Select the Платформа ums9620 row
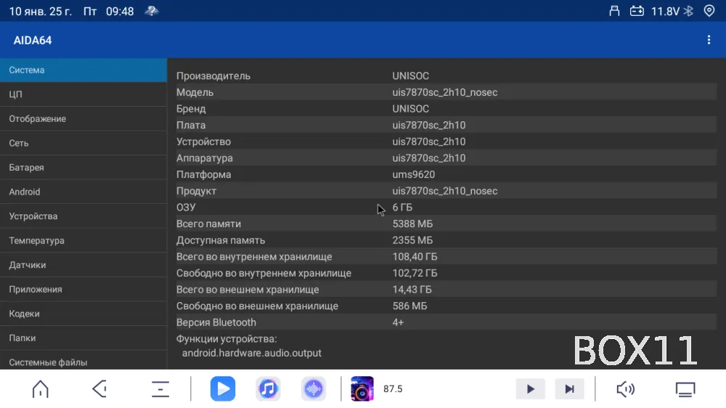The height and width of the screenshot is (408, 726). tap(446, 174)
